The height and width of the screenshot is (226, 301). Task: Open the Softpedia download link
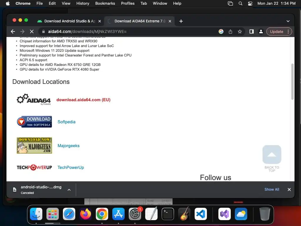66,122
